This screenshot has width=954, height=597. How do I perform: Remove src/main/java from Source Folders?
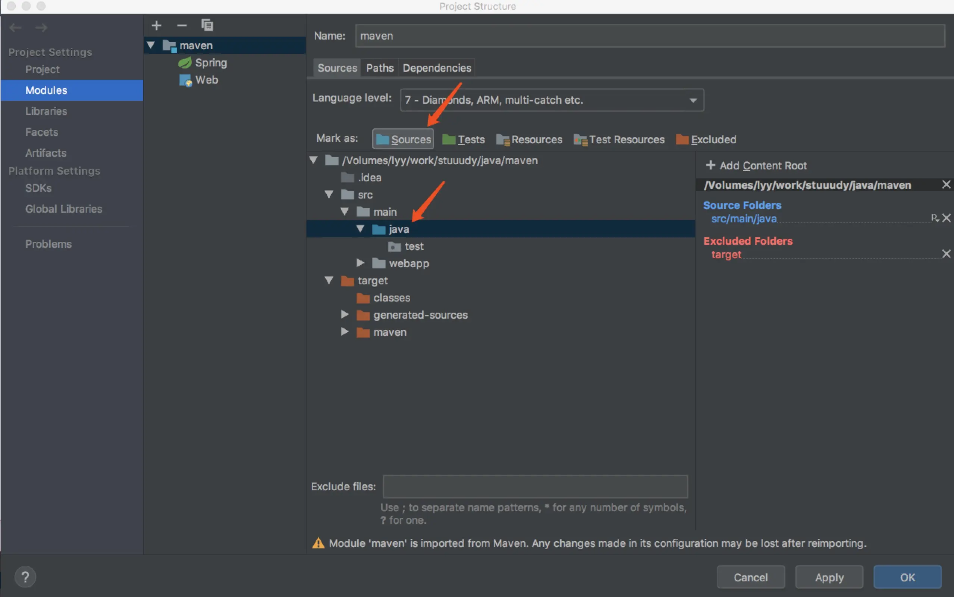click(946, 218)
